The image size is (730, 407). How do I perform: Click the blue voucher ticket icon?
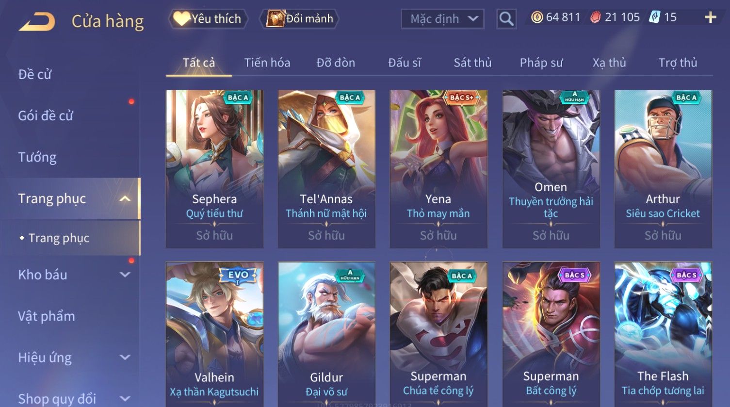pyautogui.click(x=655, y=17)
